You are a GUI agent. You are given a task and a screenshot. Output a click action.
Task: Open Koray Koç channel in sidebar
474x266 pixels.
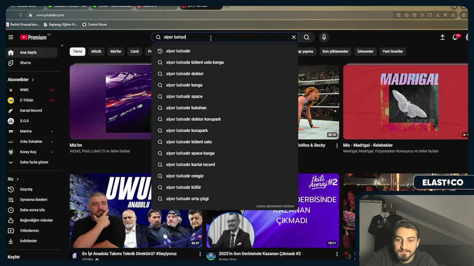32,152
